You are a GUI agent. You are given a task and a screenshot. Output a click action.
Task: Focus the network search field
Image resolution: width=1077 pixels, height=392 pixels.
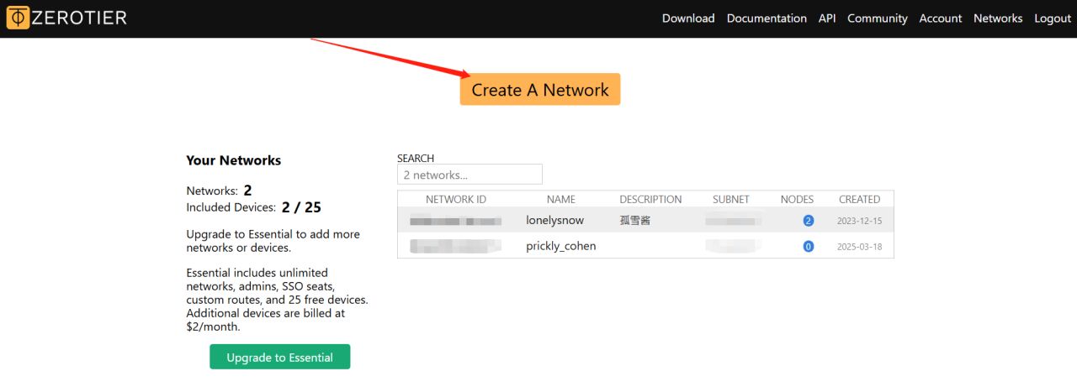(470, 175)
